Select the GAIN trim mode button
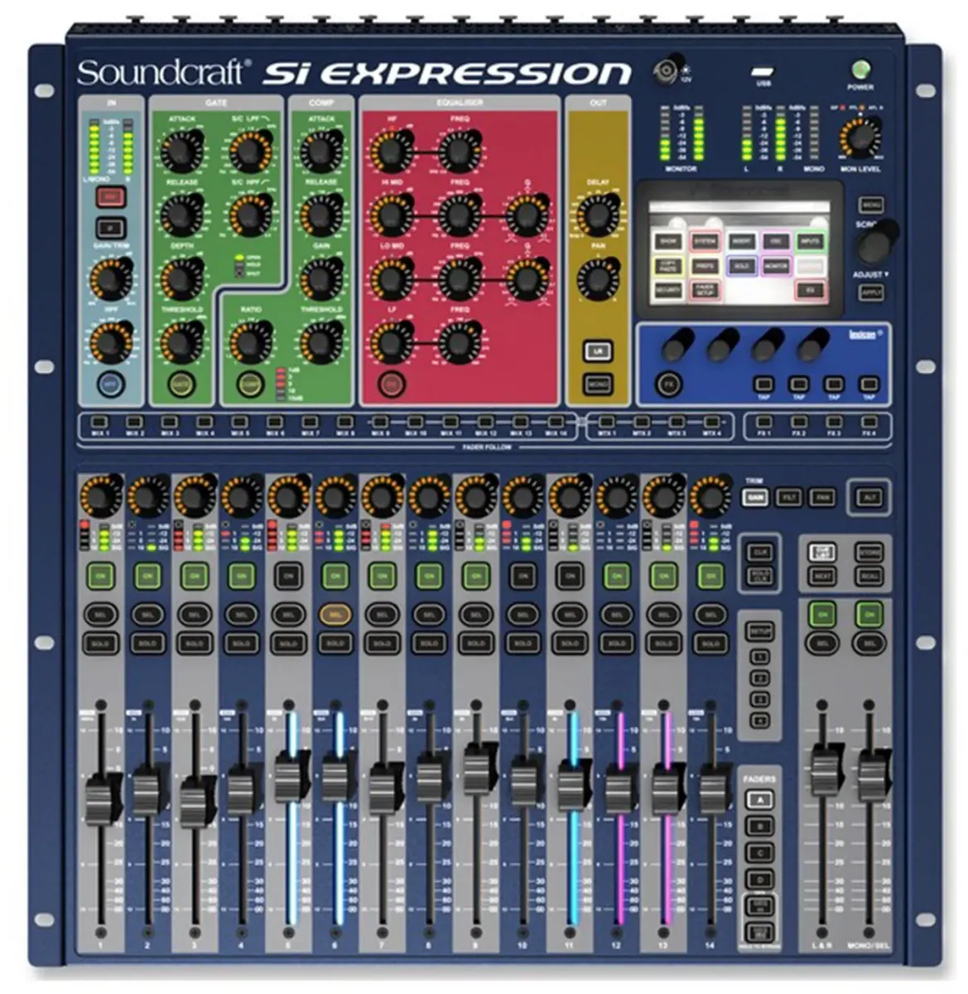This screenshot has height=994, width=968. 755,497
